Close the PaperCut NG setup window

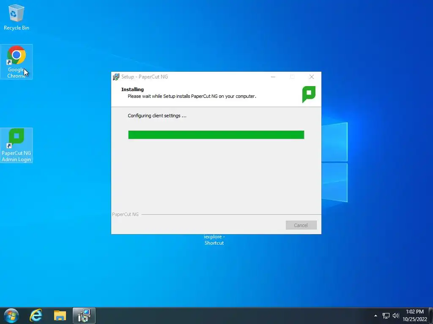(x=312, y=77)
